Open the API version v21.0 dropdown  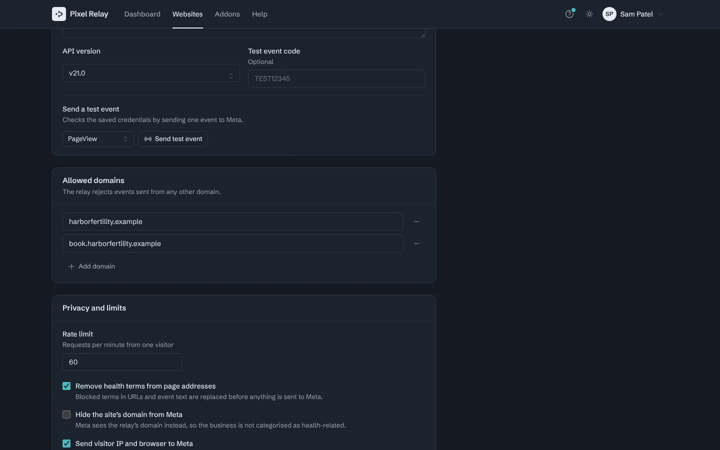pos(151,73)
